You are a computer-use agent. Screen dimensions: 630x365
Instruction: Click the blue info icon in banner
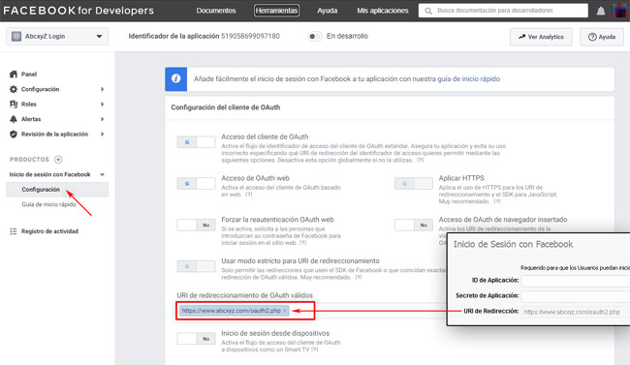[176, 78]
